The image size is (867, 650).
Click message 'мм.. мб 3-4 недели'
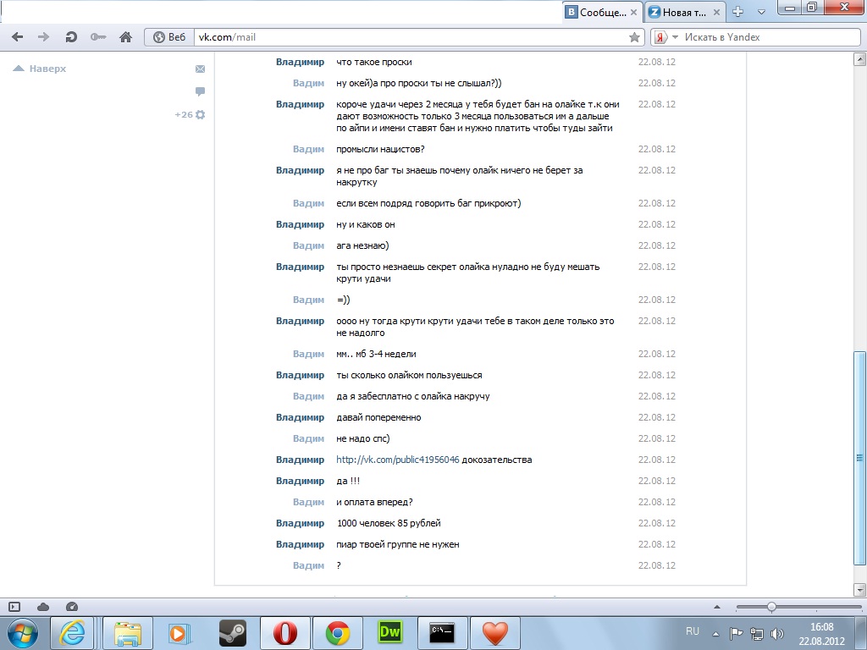tap(376, 354)
